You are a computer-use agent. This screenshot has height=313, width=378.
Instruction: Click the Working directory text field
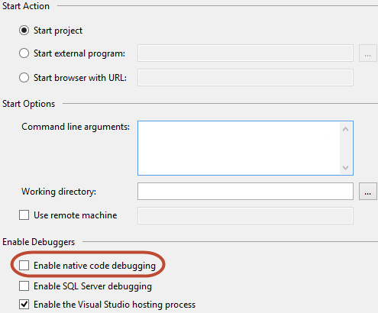click(x=245, y=191)
